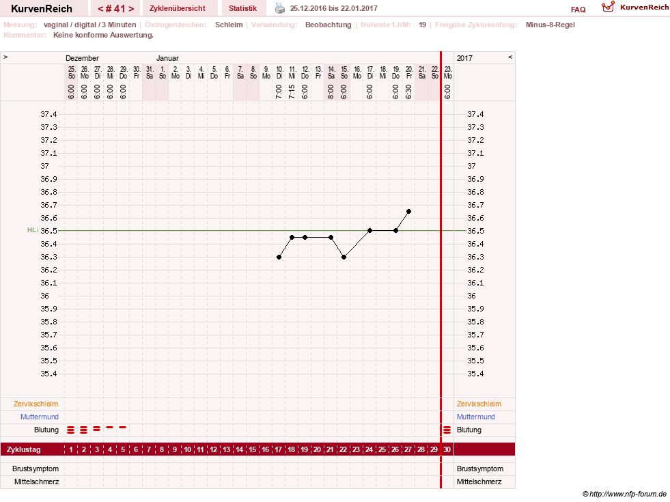Click cycle day 14 in Zyklustag row
670x502 pixels.
pyautogui.click(x=239, y=449)
